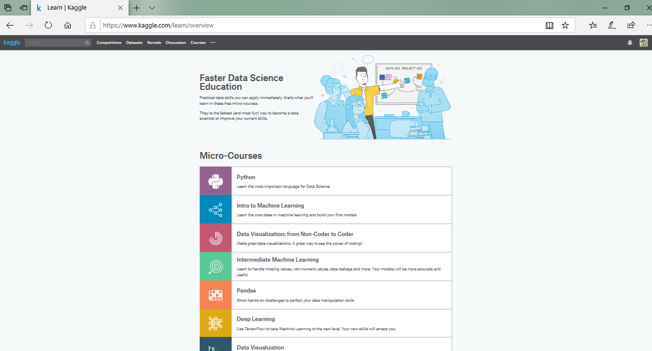Go to the browser home page
Screen dimensions: 652x351
tap(68, 25)
